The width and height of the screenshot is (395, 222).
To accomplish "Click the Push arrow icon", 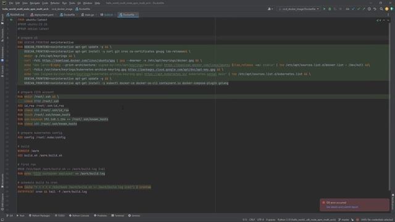I will click(364, 9).
